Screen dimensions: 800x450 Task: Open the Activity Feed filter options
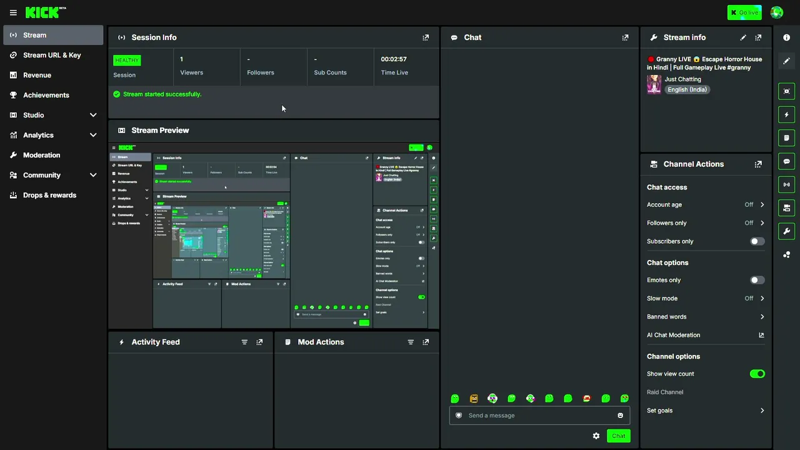(244, 342)
